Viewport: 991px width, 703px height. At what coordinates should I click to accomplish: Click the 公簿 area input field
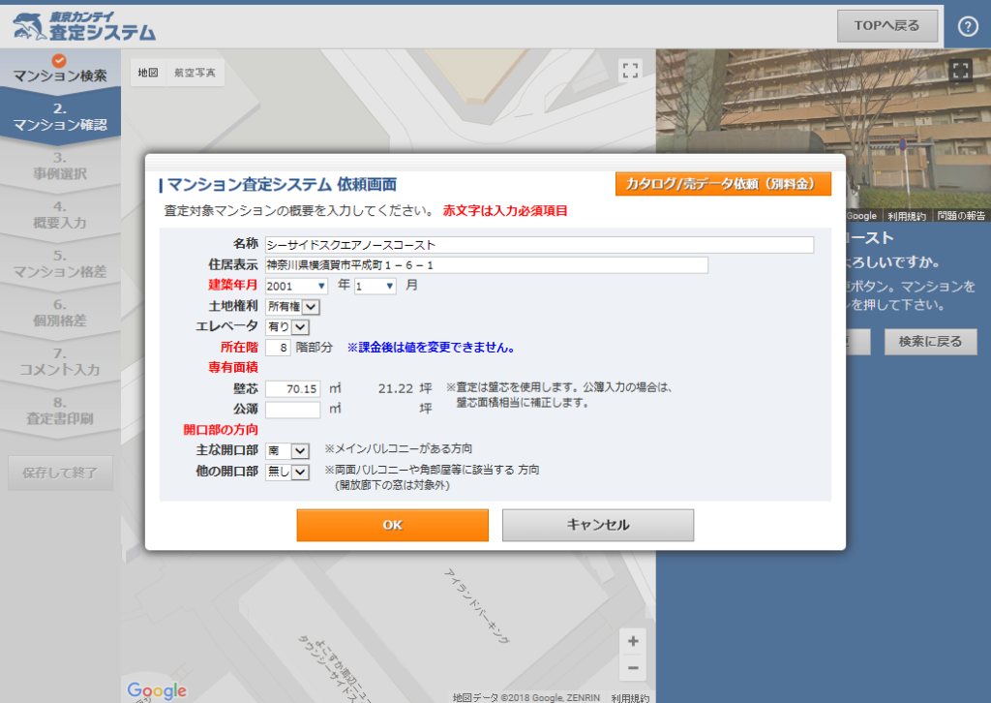click(x=292, y=410)
